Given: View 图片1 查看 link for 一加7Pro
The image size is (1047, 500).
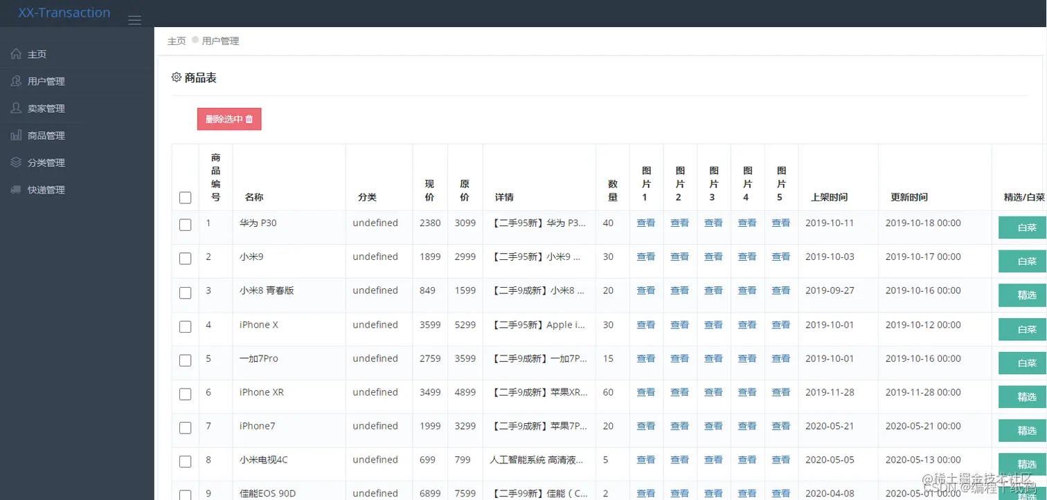Looking at the screenshot, I should point(646,358).
